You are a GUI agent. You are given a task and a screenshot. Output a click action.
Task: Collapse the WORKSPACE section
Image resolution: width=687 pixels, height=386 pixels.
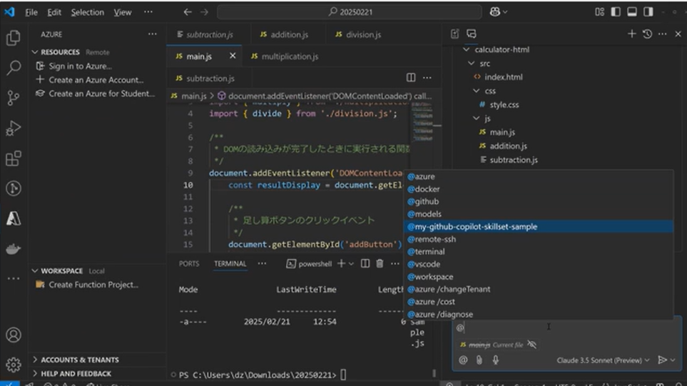click(35, 270)
